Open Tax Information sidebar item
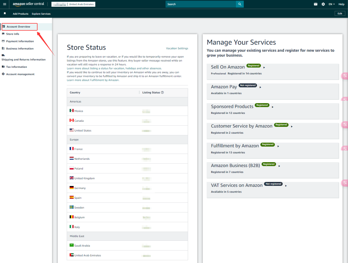The image size is (348, 263). coord(16,67)
